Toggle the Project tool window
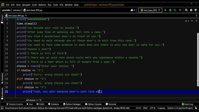Viewport: 199px width, 112px height. tap(2, 19)
